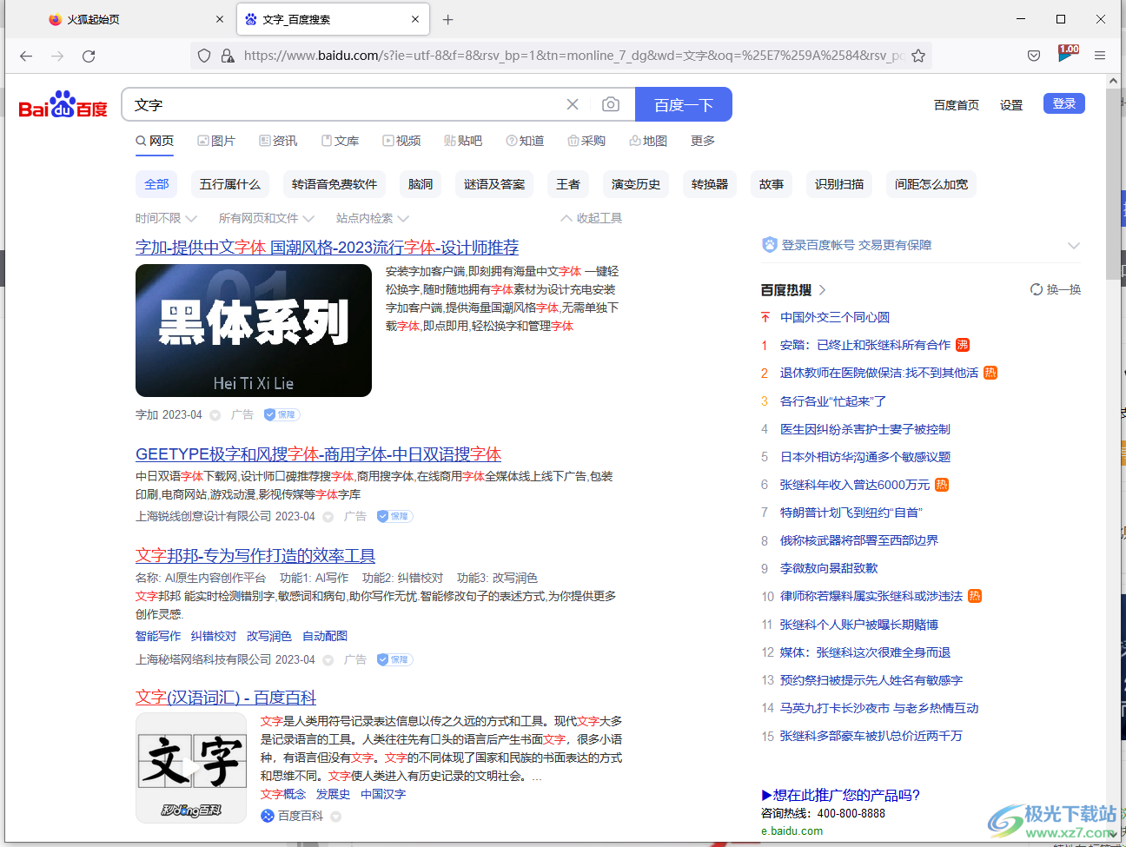
Task: Select 图片 search category
Action: (x=216, y=141)
